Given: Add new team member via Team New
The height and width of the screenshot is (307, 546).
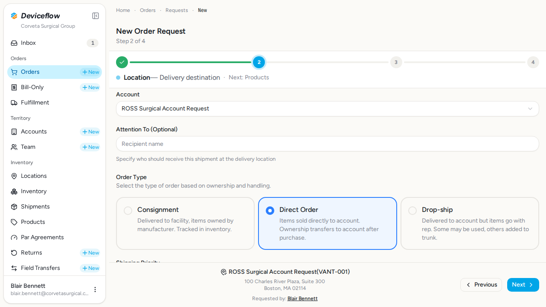Looking at the screenshot, I should click(x=90, y=147).
